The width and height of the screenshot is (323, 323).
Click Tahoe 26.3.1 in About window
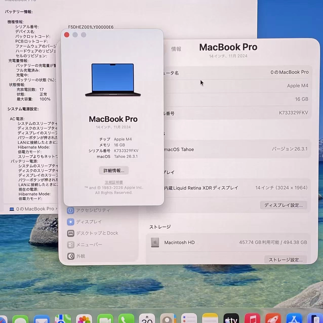pyautogui.click(x=126, y=157)
